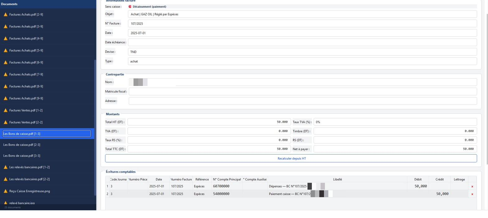Click the Débit column header
Screen dimensions: 488x218
[x=418, y=179]
